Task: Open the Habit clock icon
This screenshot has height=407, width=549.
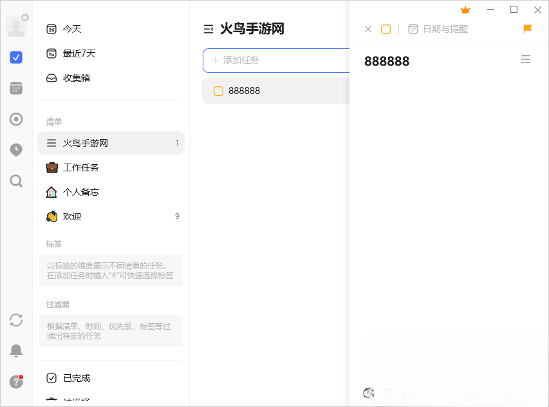Action: point(16,150)
